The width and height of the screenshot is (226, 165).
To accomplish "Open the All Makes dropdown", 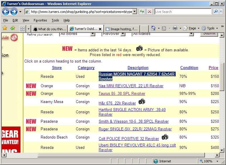I will (x=191, y=34).
